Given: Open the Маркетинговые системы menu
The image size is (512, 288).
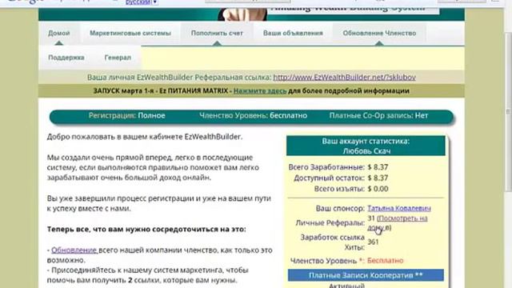Looking at the screenshot, I should (x=130, y=34).
